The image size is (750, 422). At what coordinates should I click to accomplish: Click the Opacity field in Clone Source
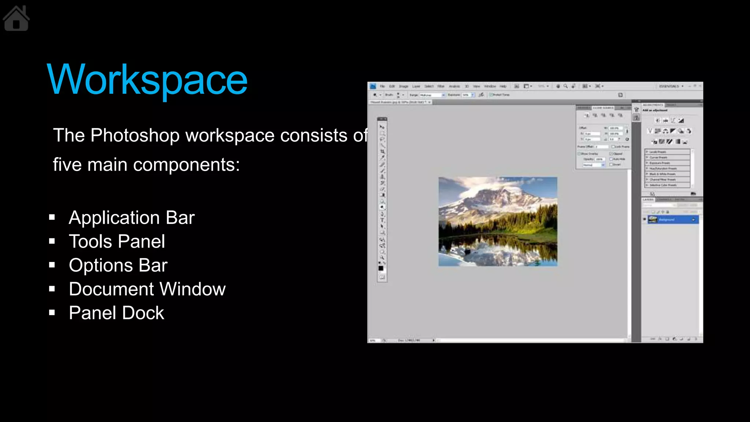pos(600,159)
